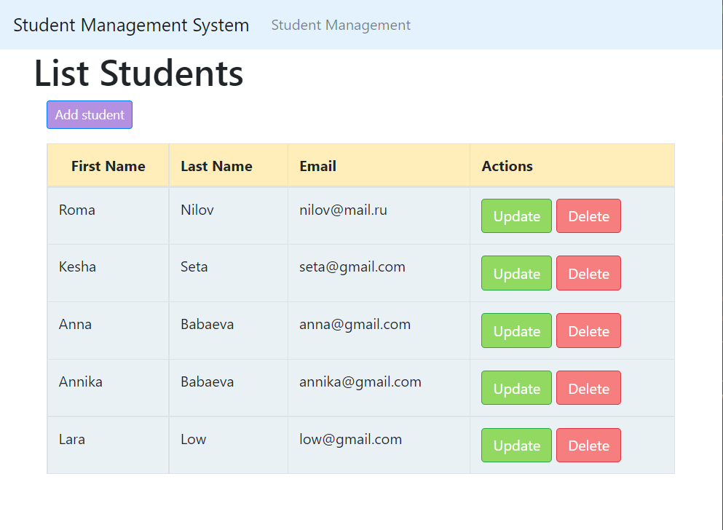The height and width of the screenshot is (530, 723).
Task: Click the Email column header
Action: point(317,165)
